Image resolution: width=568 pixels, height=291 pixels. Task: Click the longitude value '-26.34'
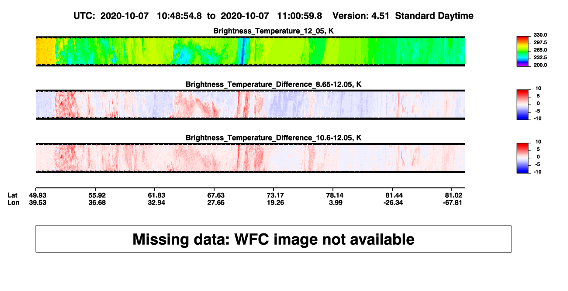(394, 202)
